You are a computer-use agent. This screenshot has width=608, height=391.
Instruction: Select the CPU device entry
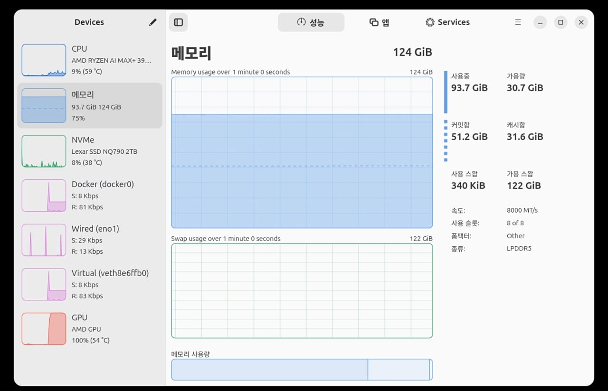coord(90,60)
